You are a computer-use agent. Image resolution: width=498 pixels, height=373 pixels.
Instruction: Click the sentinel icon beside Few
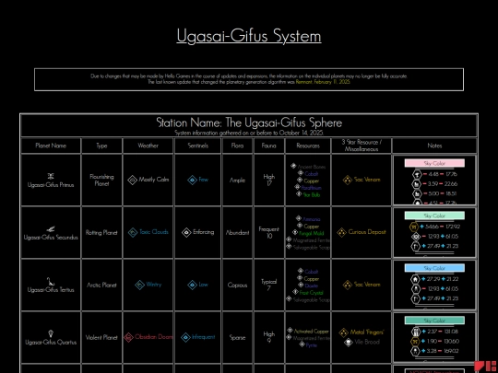pos(192,180)
